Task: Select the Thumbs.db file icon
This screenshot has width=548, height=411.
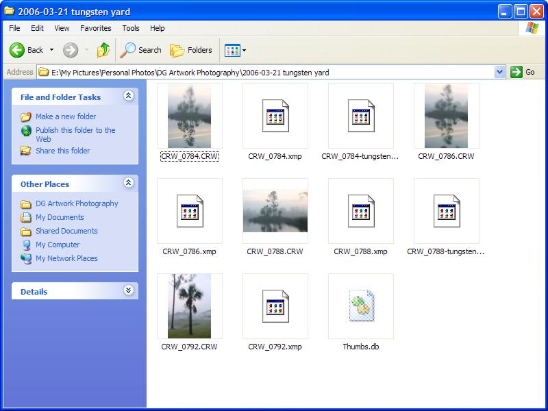Action: [x=360, y=306]
